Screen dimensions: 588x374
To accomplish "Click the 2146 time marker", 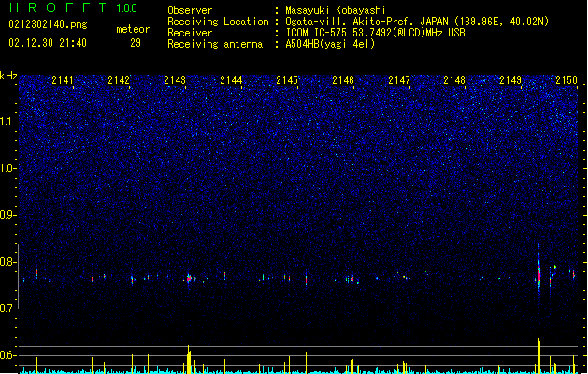I will (343, 80).
